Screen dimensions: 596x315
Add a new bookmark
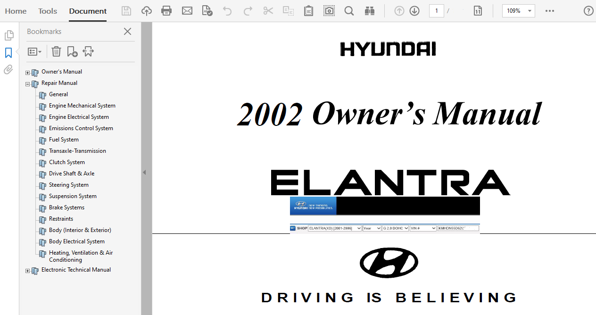pos(72,51)
